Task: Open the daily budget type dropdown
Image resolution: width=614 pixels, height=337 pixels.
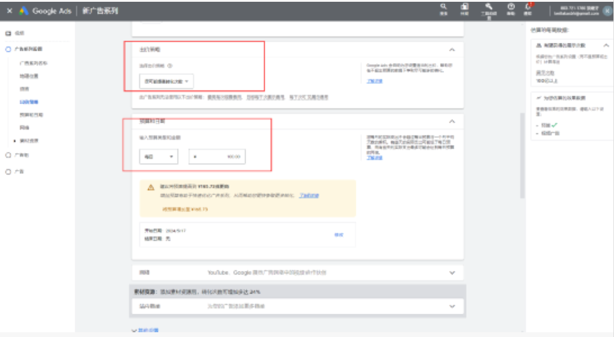Action: point(159,157)
